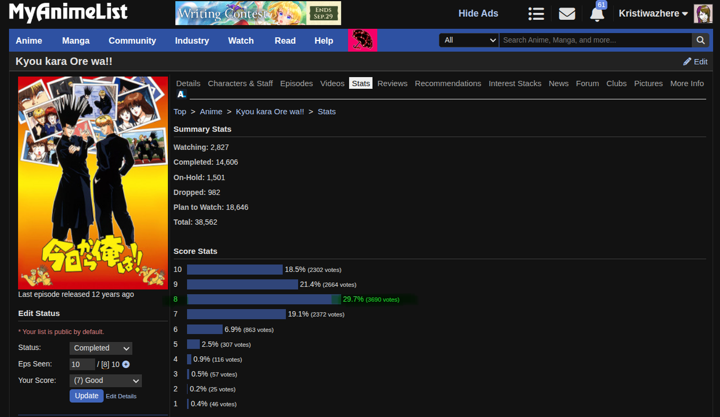Click the Hide Ads link
This screenshot has height=417, width=720.
(x=478, y=13)
